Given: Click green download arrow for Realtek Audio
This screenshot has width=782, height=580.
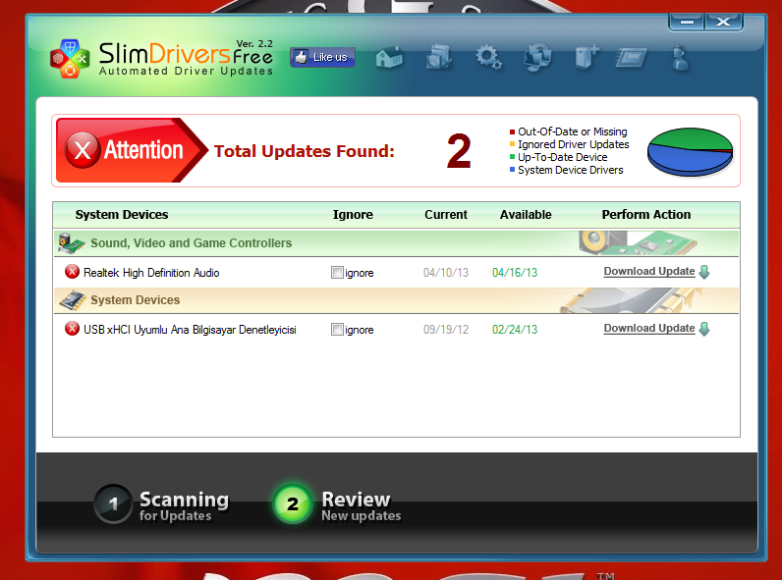Looking at the screenshot, I should [704, 272].
